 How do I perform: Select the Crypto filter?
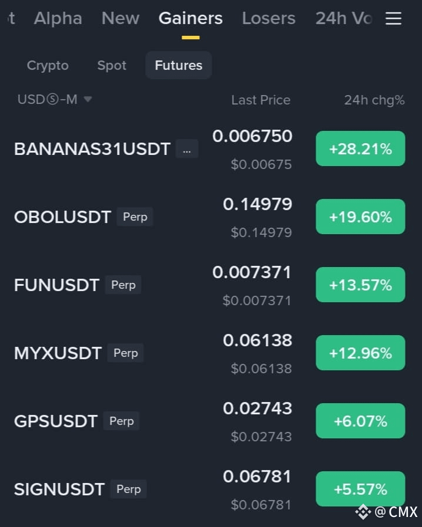(48, 65)
